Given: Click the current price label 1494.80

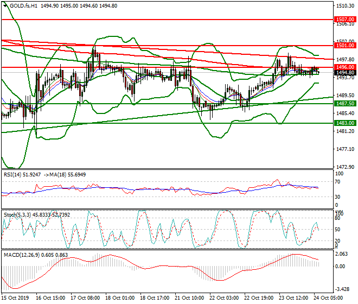Looking at the screenshot, I should (345, 73).
